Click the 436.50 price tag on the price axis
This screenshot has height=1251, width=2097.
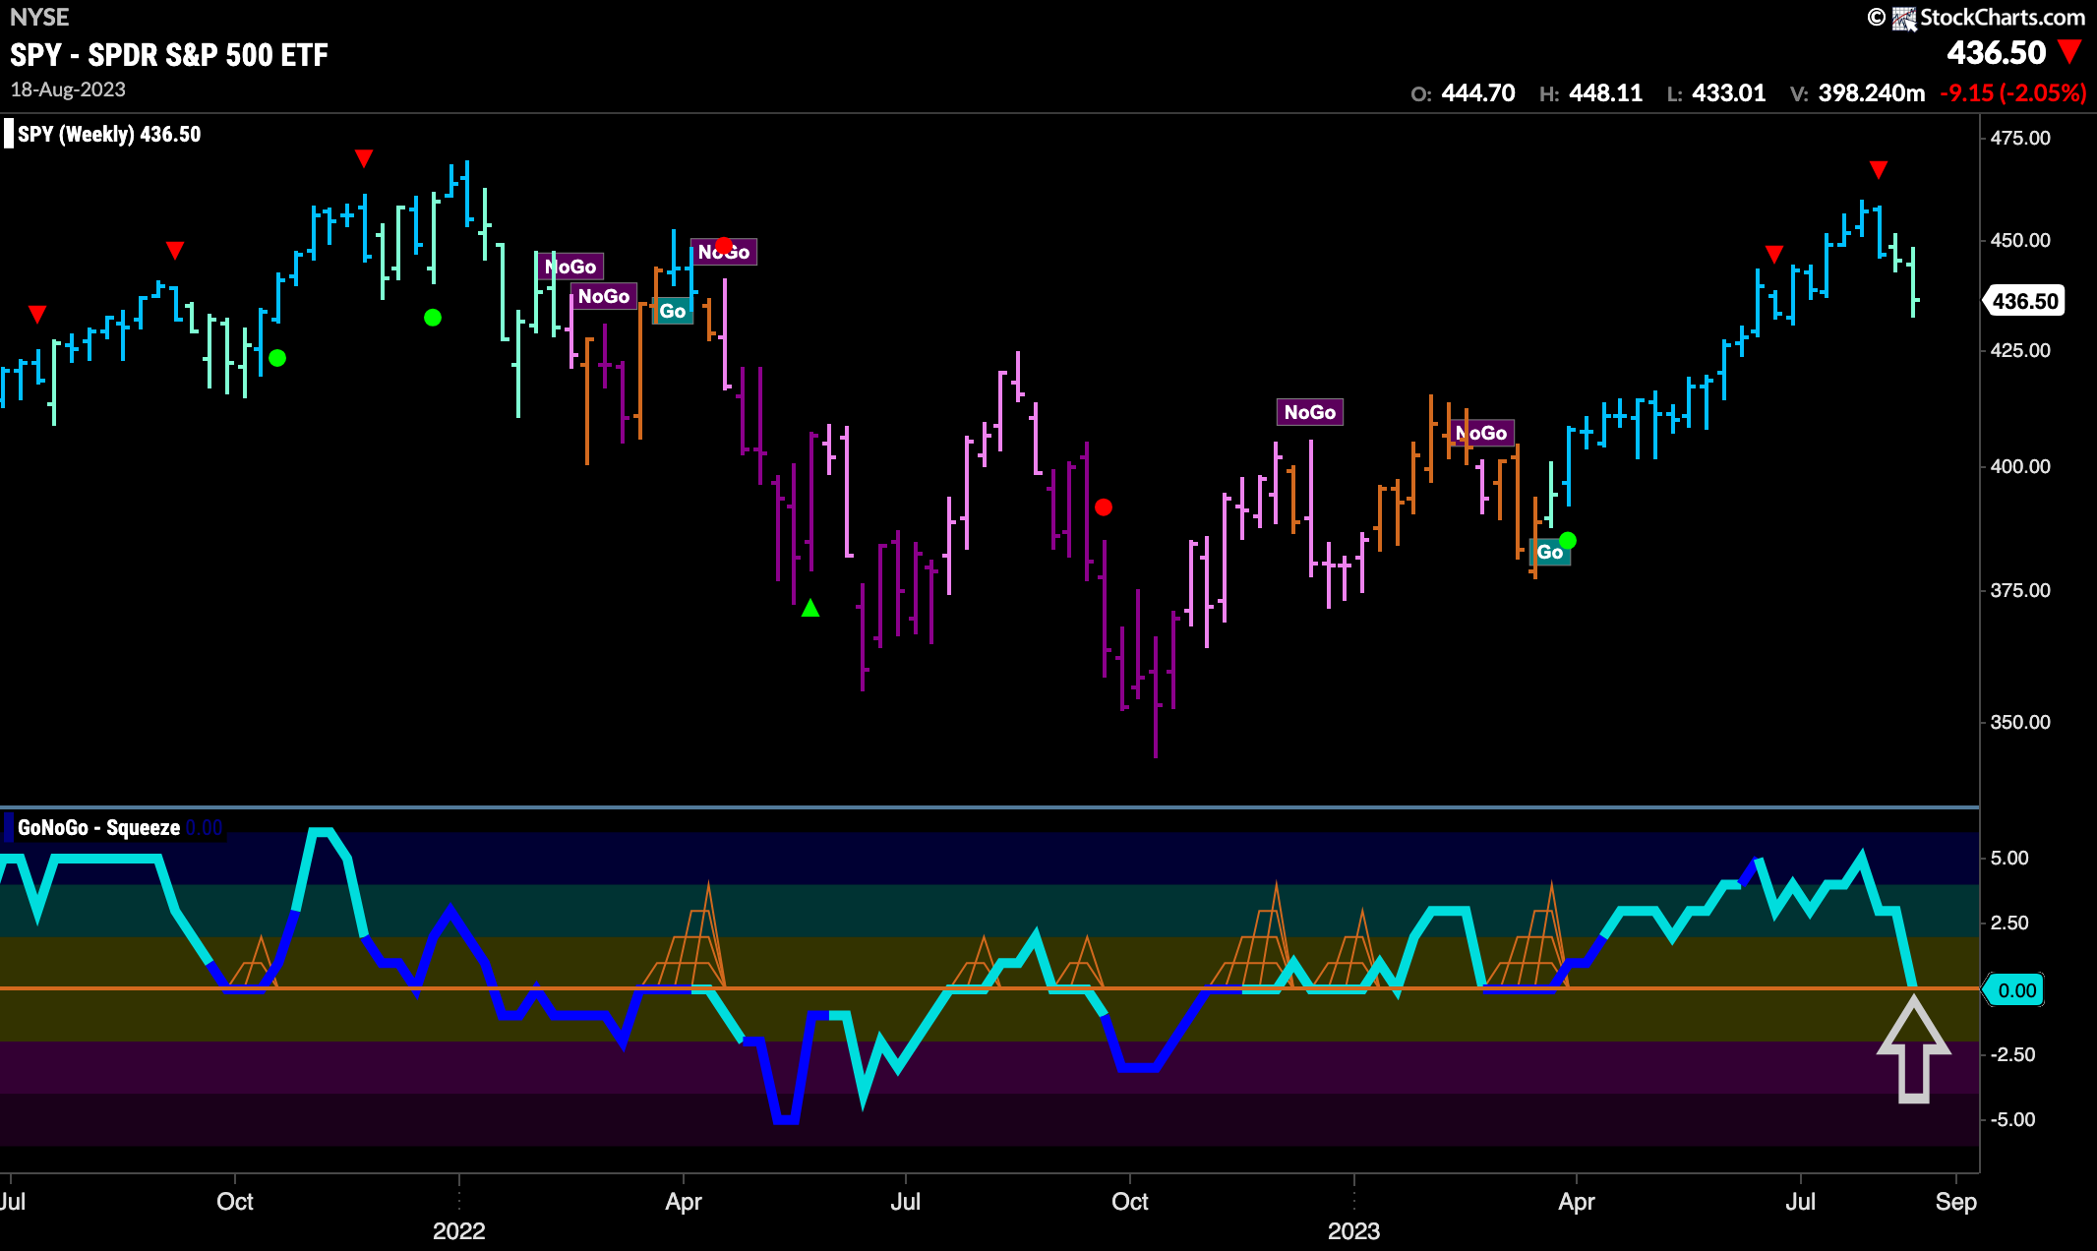(2025, 301)
